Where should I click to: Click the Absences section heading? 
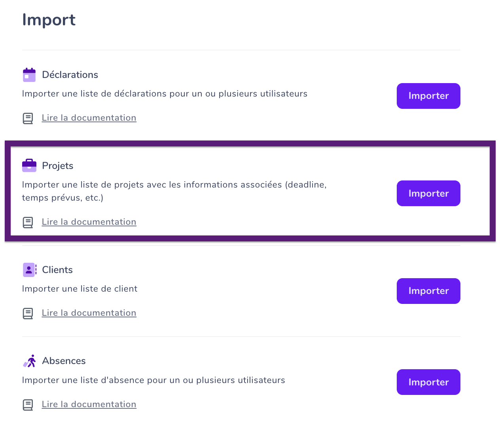coord(64,361)
